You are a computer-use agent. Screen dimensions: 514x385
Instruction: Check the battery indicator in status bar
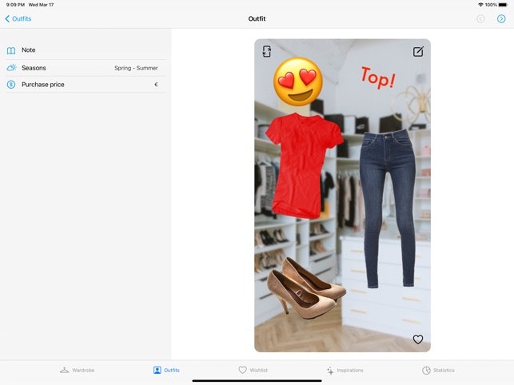pos(503,5)
